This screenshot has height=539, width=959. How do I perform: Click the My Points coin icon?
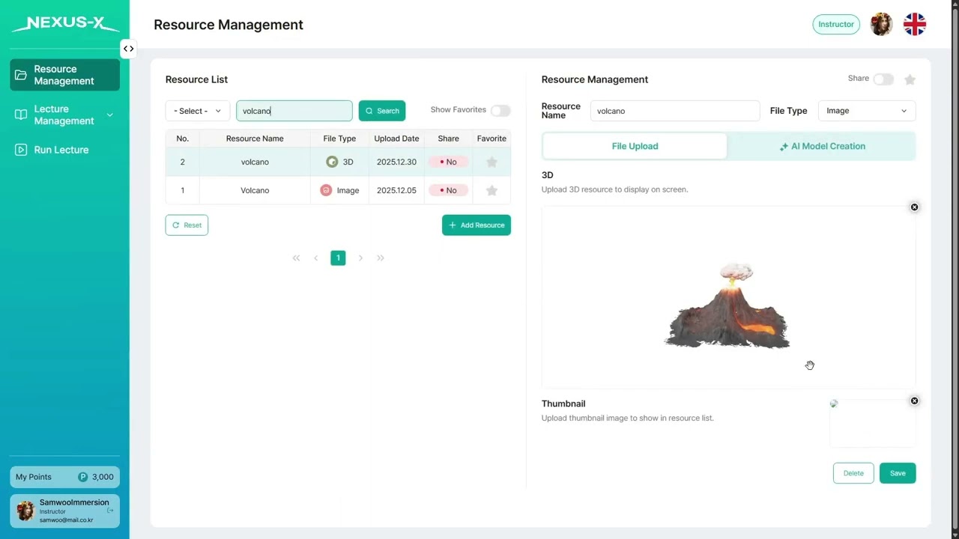(x=83, y=477)
